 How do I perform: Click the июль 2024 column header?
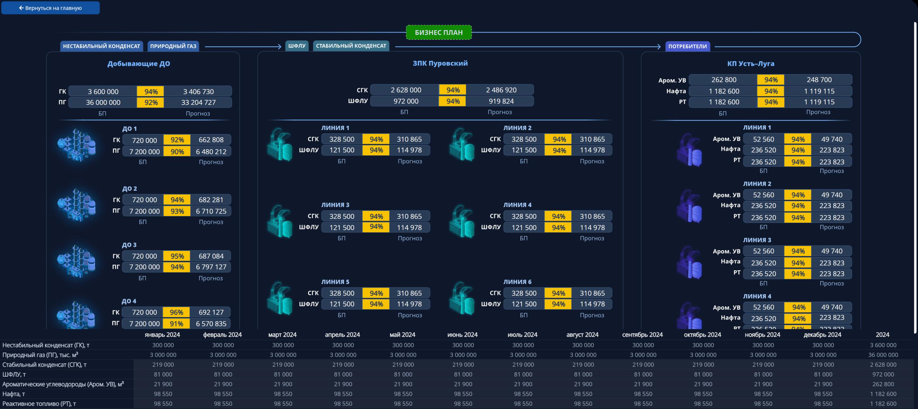coord(522,335)
